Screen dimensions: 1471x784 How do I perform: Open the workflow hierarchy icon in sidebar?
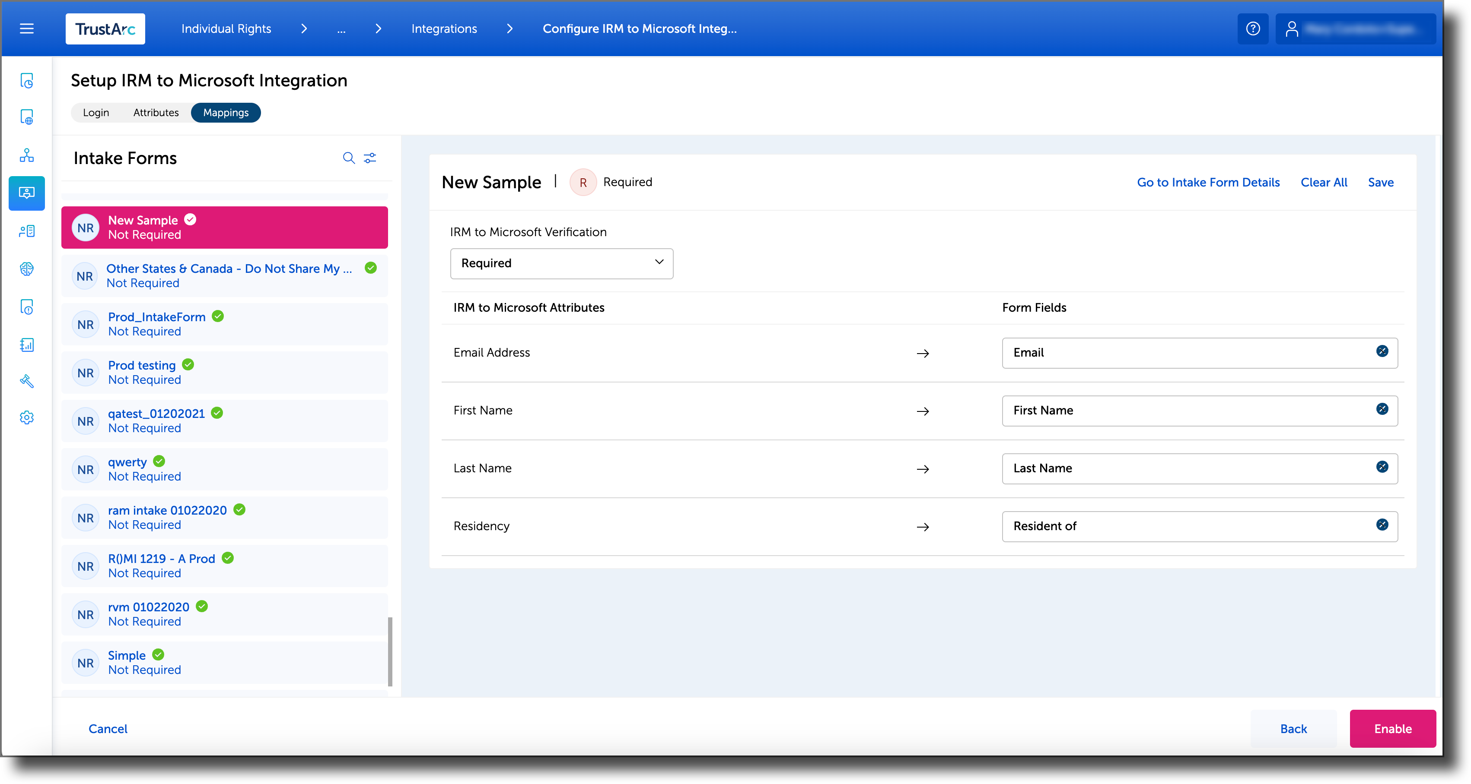pyautogui.click(x=27, y=155)
